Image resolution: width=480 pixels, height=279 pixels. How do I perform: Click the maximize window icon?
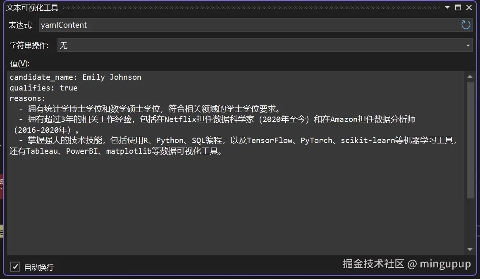459,7
